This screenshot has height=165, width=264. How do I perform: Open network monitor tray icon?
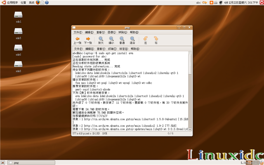click(221, 2)
